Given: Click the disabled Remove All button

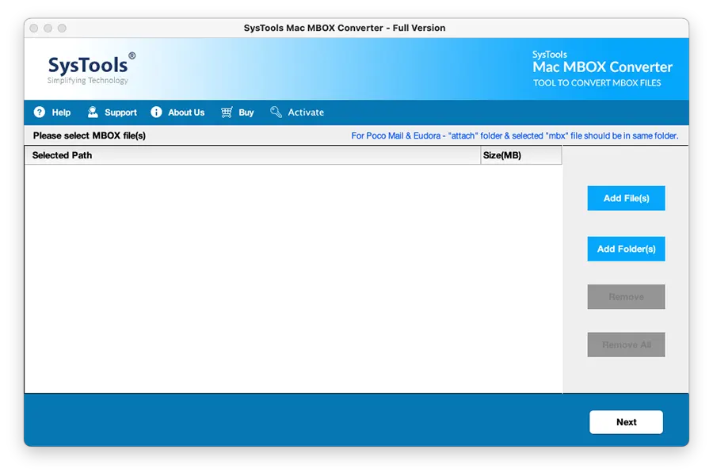Looking at the screenshot, I should [x=626, y=345].
